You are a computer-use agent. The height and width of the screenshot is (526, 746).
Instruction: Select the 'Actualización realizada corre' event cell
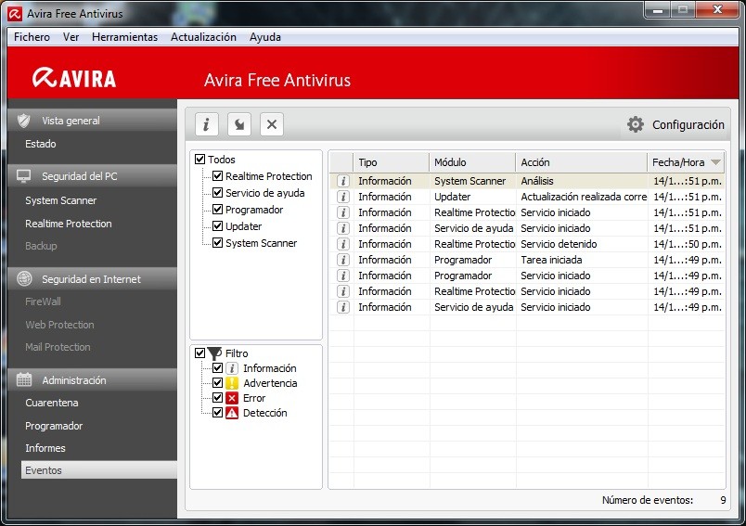(x=584, y=197)
